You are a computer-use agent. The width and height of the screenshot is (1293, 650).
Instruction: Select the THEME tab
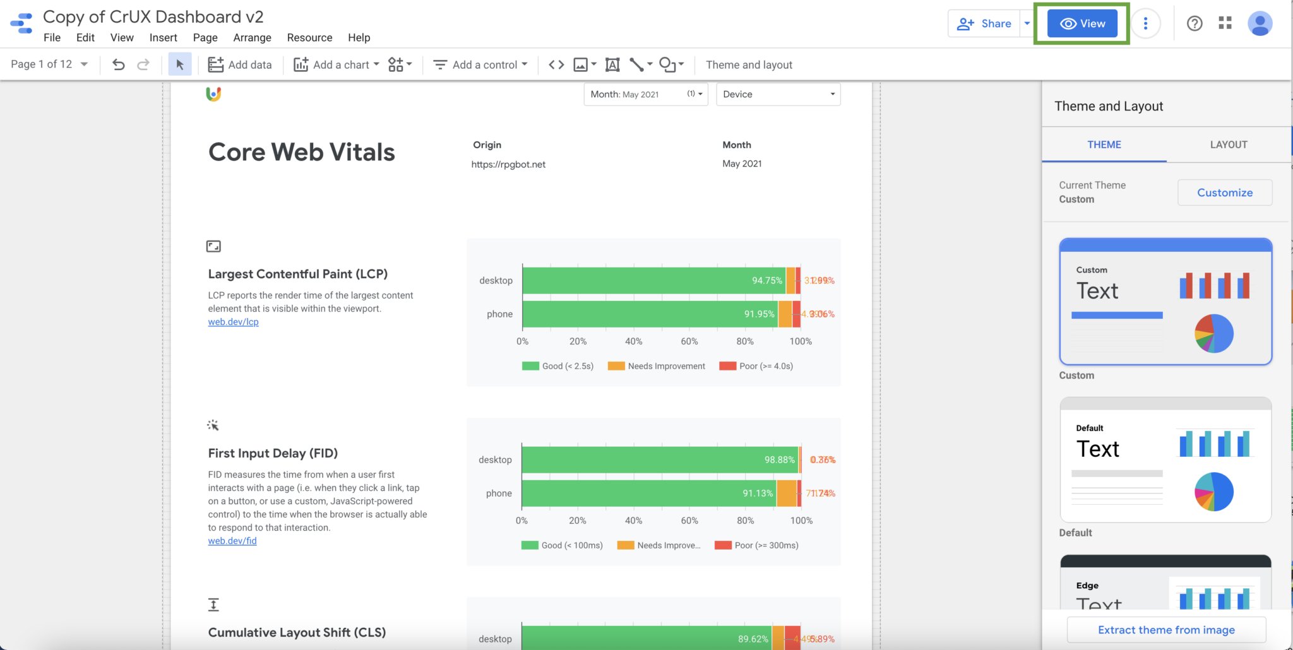click(x=1104, y=145)
